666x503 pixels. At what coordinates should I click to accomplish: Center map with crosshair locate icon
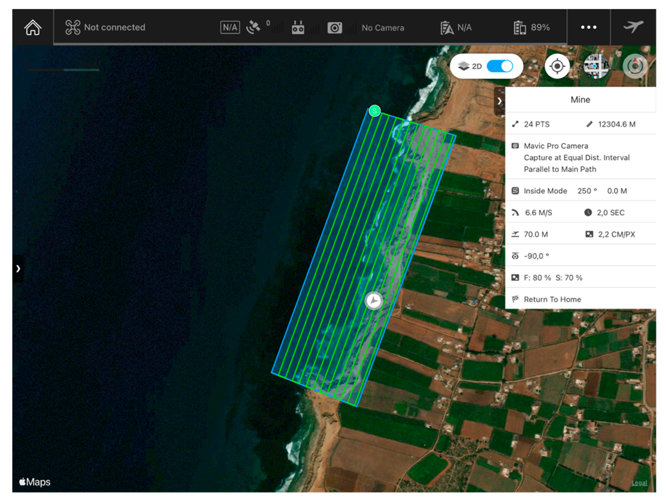point(557,66)
